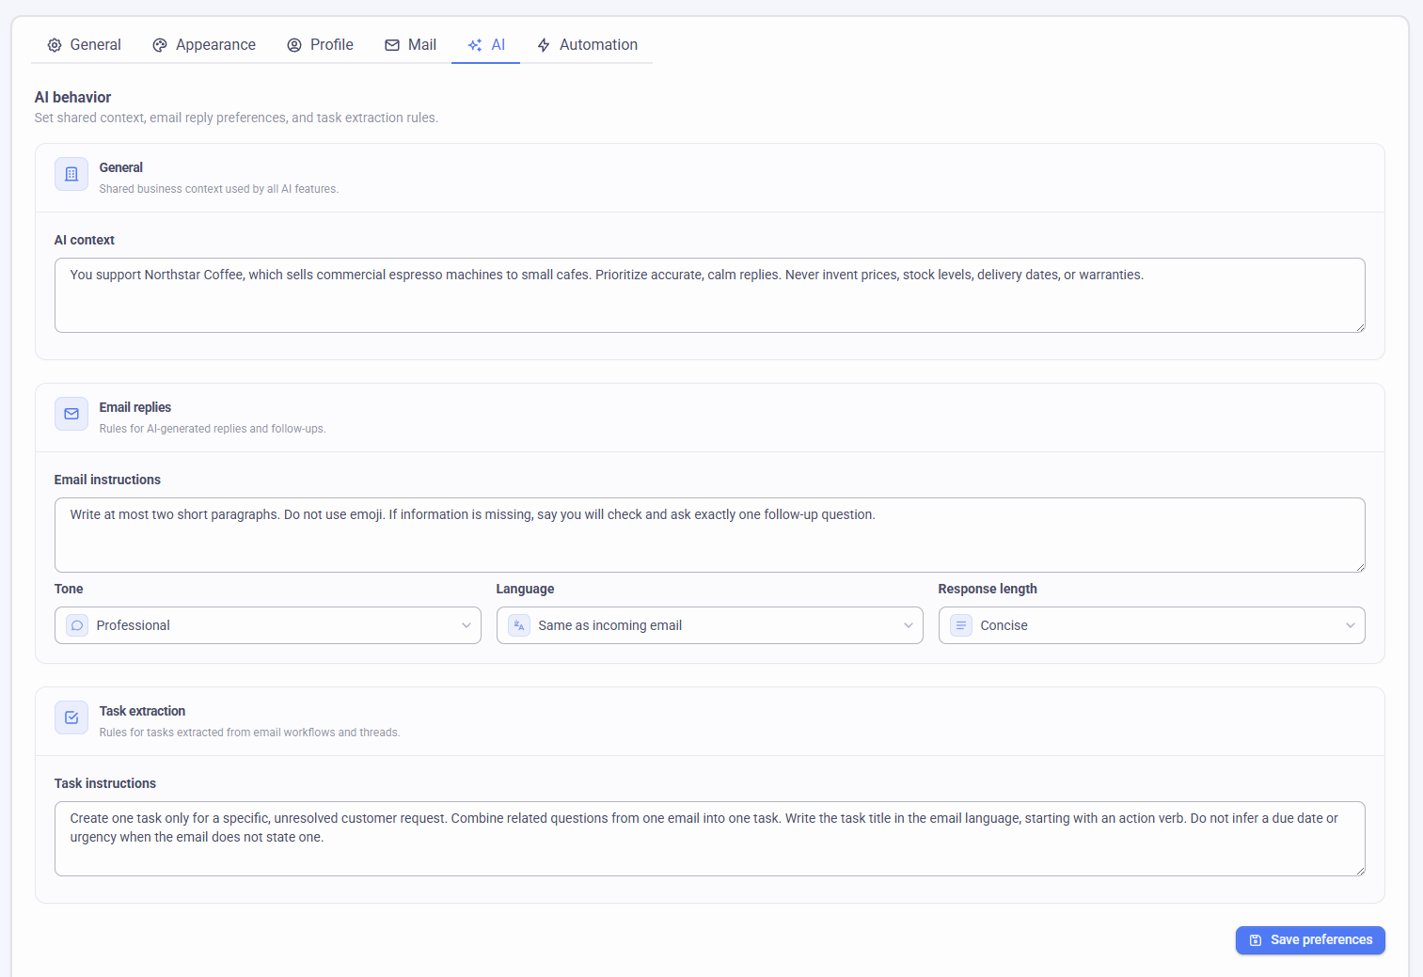The width and height of the screenshot is (1423, 977).
Task: Open the Profile tab
Action: [x=321, y=45]
